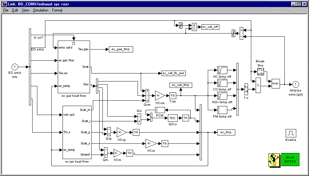309x176 pixels.
Task: Click the max block near tailpipe output
Action: tap(275, 84)
